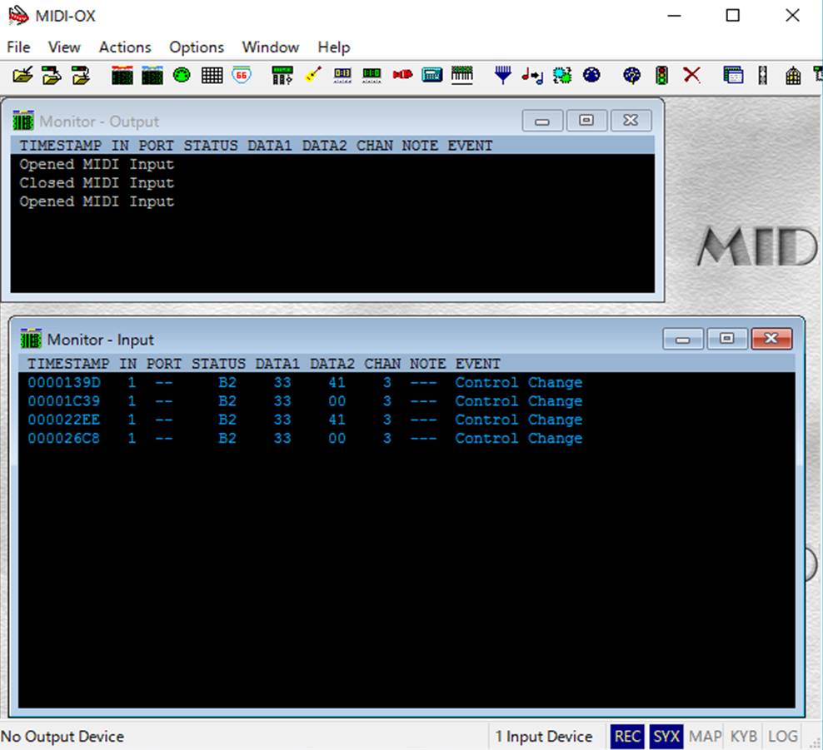Click the film strip toolbar icon
The image size is (823, 750).
[763, 76]
